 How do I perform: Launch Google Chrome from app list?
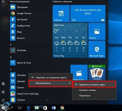[21, 13]
